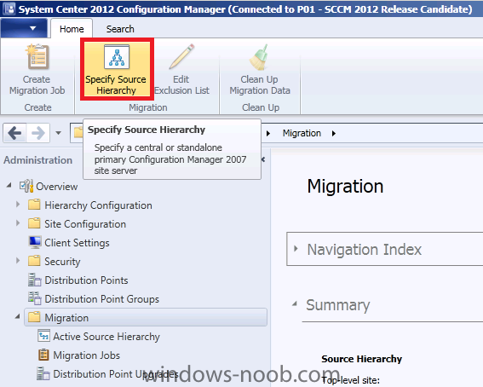Click the Navigation Index heading text

[x=365, y=250]
